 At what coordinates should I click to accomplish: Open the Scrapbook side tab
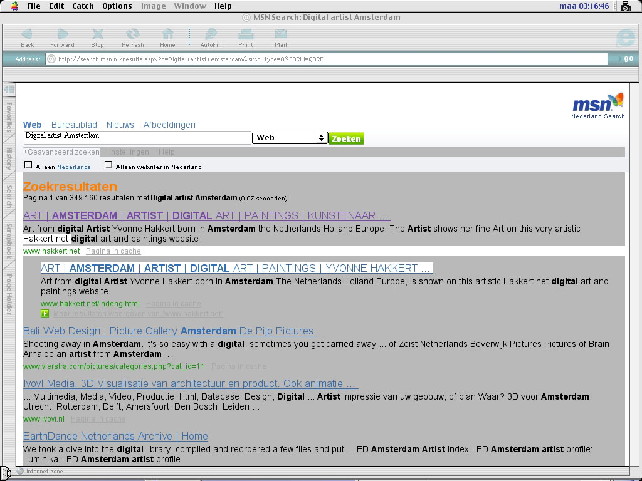point(9,241)
